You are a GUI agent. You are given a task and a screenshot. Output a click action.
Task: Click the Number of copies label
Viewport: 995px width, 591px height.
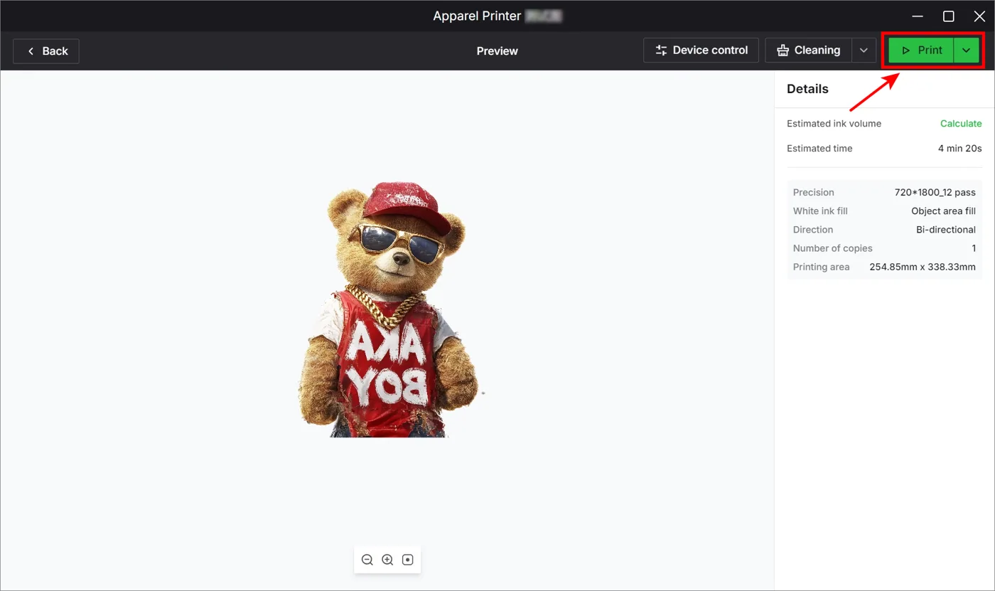tap(832, 248)
